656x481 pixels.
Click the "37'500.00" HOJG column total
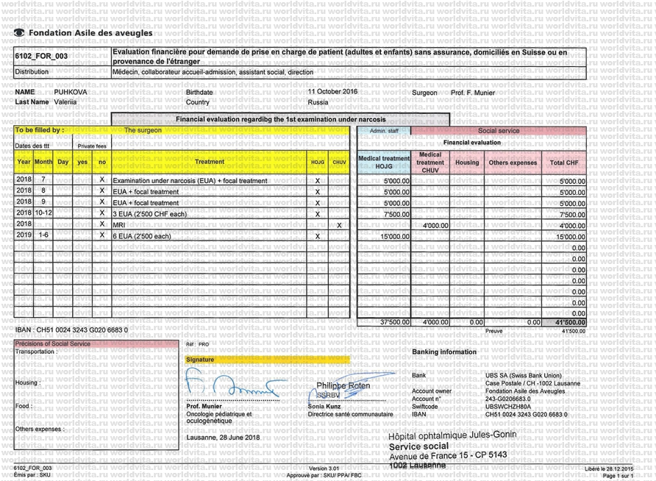(394, 322)
